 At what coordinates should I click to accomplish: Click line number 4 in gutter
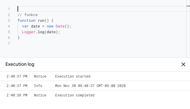click(9, 26)
